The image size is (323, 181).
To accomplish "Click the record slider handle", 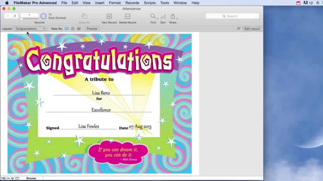I will (22, 19).
